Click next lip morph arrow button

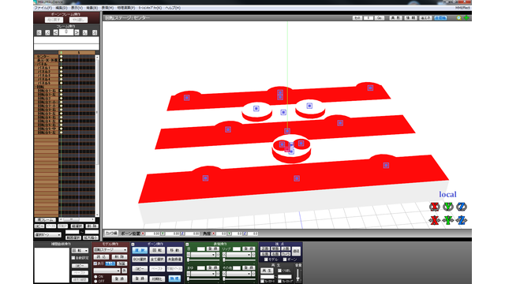[x=253, y=254]
